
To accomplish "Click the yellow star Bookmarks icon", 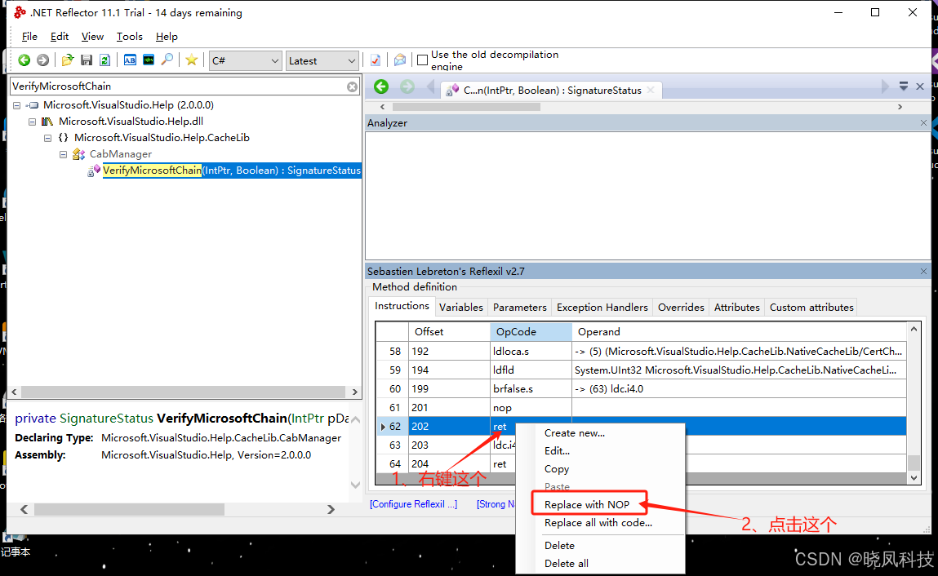I will [191, 60].
